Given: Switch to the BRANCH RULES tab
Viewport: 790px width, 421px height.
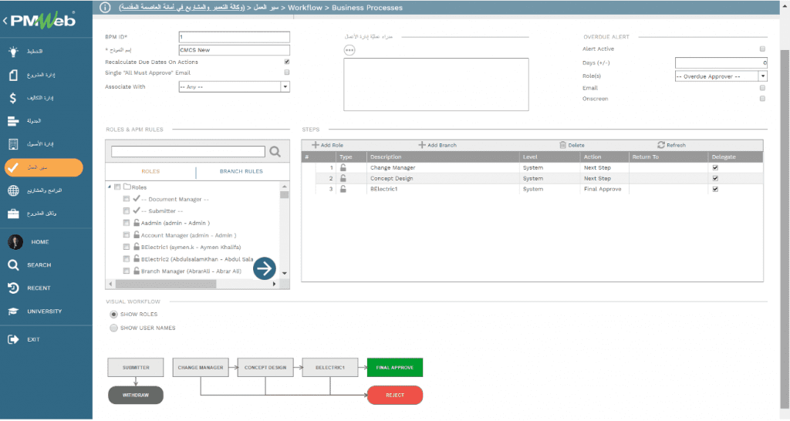Looking at the screenshot, I should [x=241, y=171].
